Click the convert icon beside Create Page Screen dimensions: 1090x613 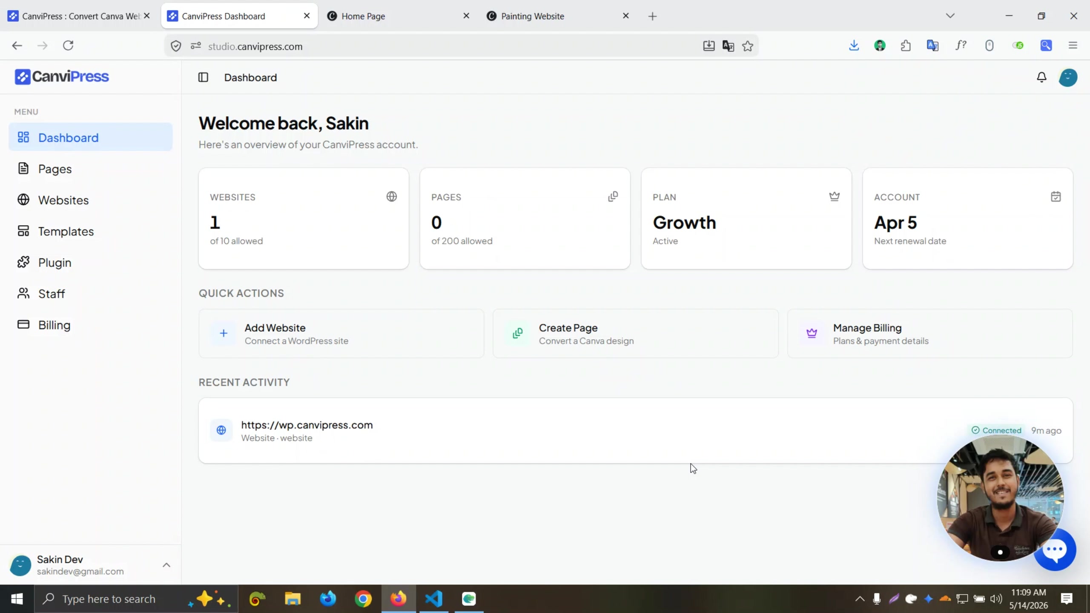[518, 333]
